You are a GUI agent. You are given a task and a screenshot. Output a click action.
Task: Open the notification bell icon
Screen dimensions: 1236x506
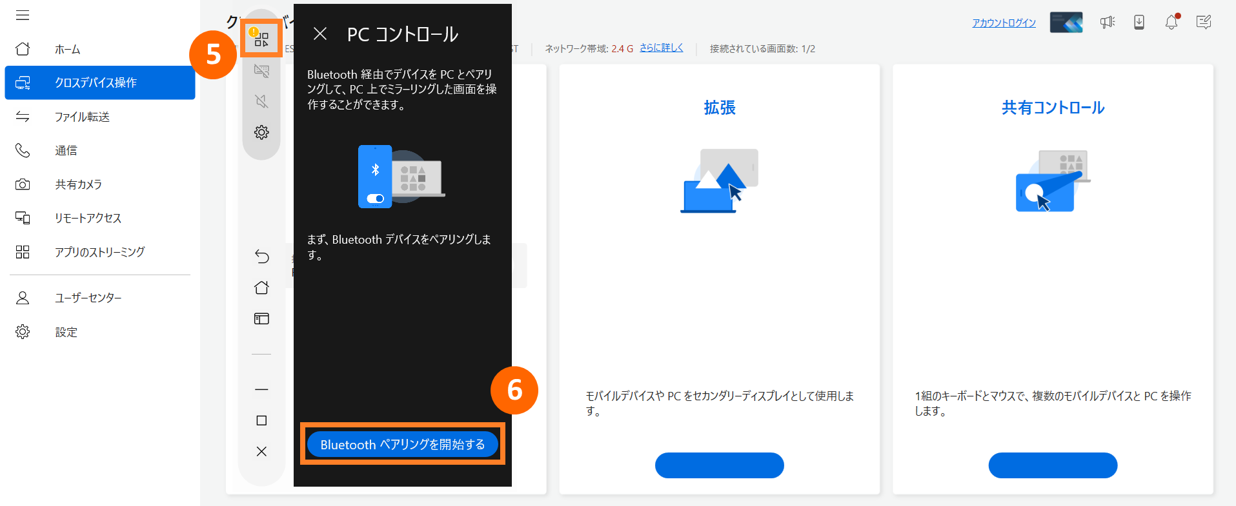pos(1171,22)
